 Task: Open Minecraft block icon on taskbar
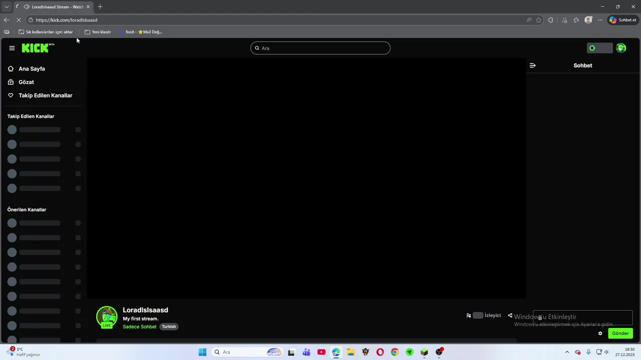coord(424,352)
